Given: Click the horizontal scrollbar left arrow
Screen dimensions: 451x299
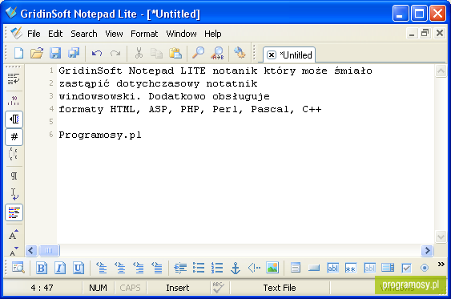Looking at the screenshot, I should click(x=31, y=250).
